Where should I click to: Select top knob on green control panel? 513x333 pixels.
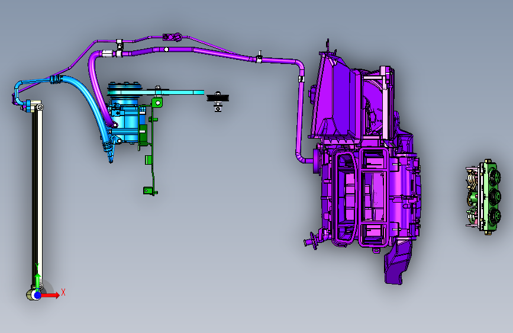(495, 177)
